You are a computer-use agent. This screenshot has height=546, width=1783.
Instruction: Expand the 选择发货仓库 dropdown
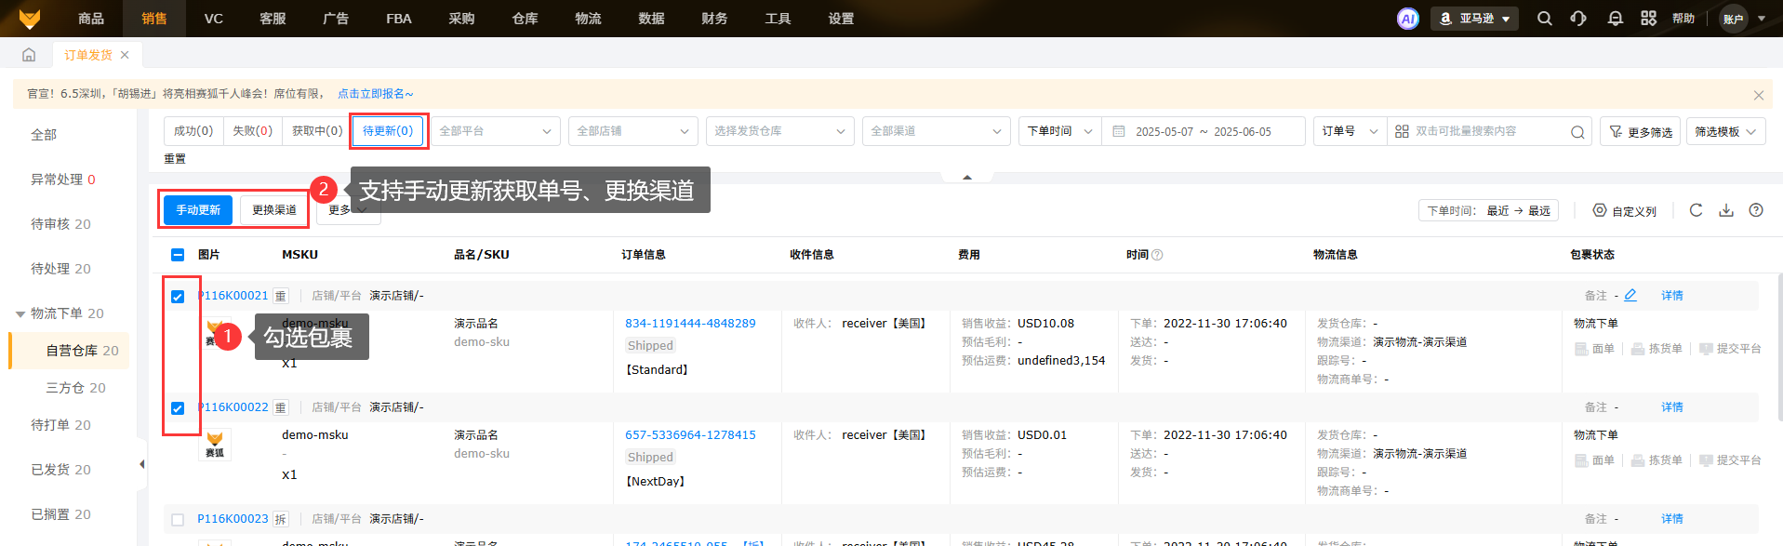tap(779, 131)
